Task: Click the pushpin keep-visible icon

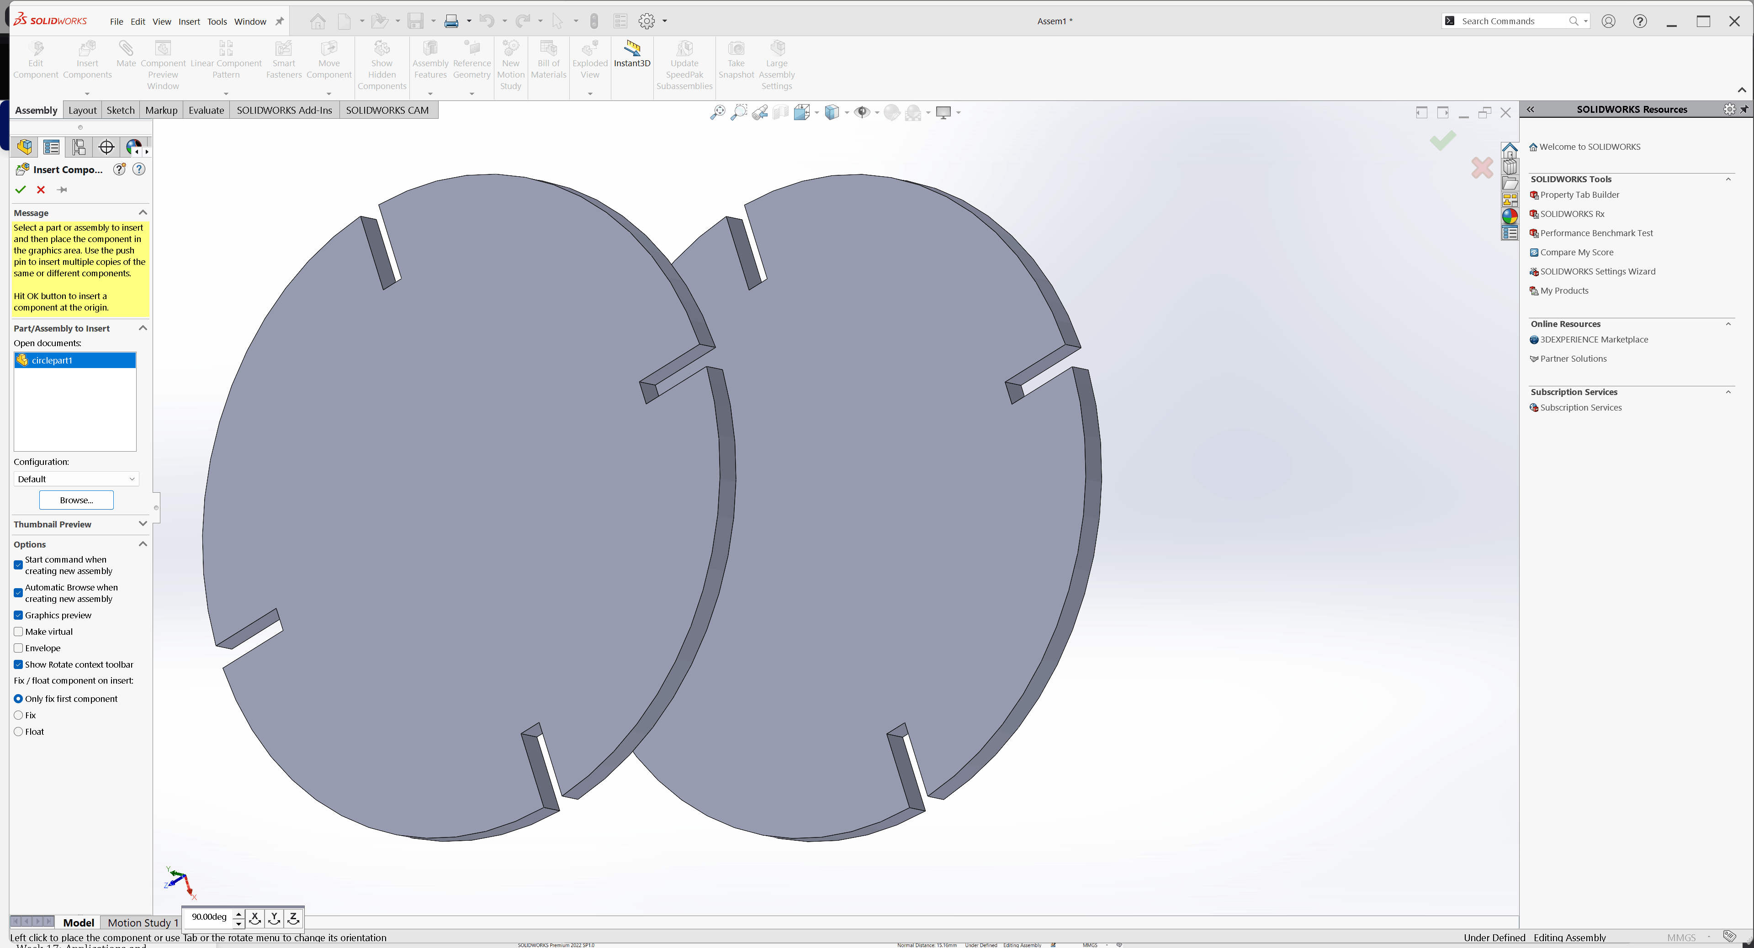Action: point(62,190)
